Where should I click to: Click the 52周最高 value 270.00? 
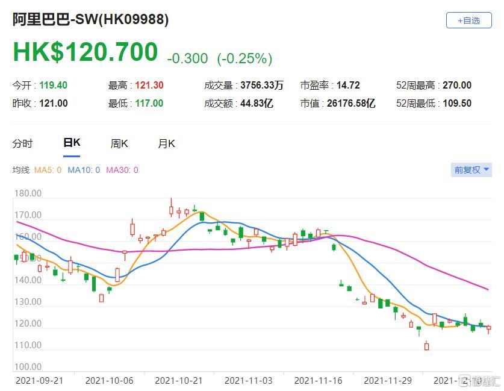click(x=457, y=85)
